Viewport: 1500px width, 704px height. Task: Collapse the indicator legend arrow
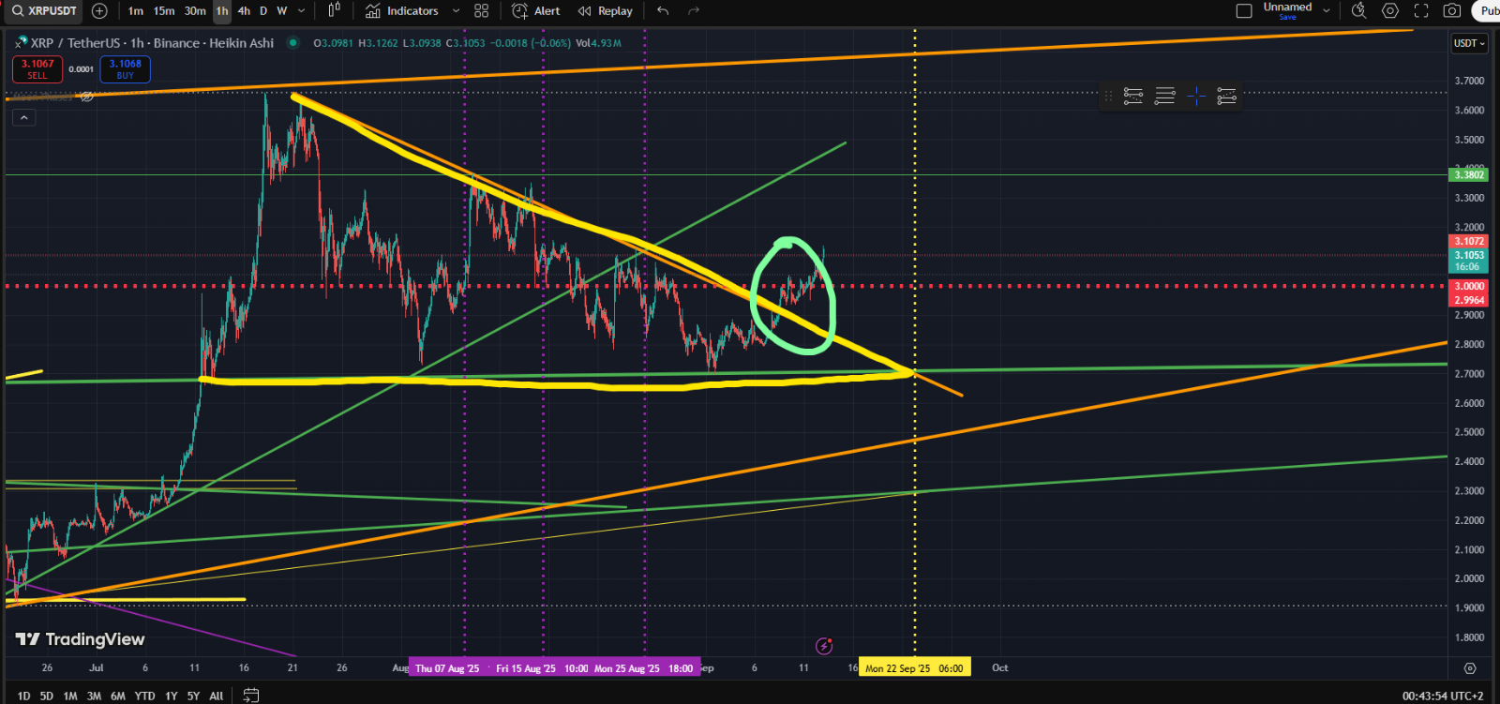23,117
